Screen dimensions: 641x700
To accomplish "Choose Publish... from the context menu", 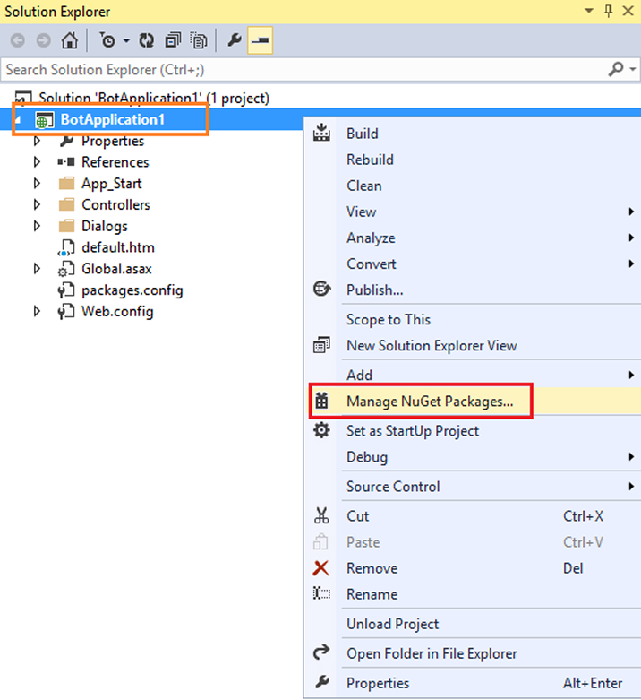I will coord(473,290).
